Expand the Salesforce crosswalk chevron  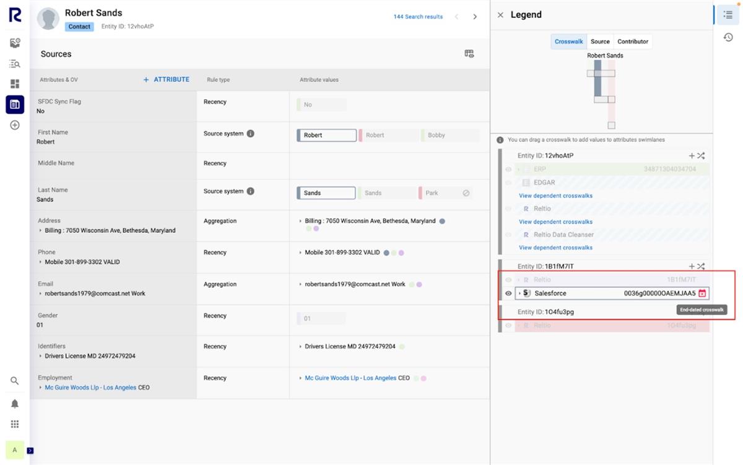click(521, 293)
